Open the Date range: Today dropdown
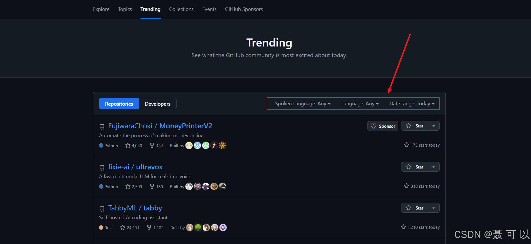The width and height of the screenshot is (531, 244). pyautogui.click(x=412, y=104)
